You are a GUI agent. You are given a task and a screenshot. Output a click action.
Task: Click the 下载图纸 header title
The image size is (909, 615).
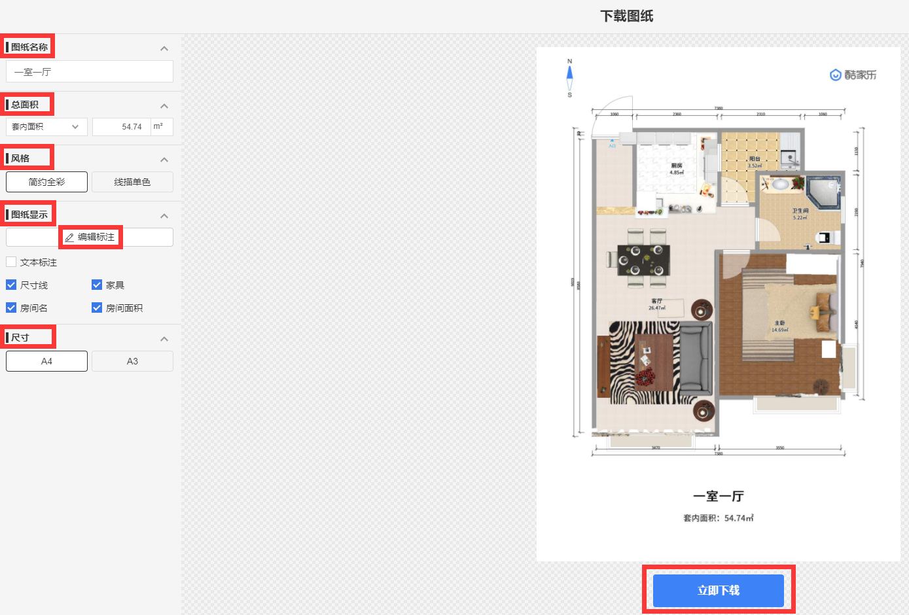coord(627,16)
